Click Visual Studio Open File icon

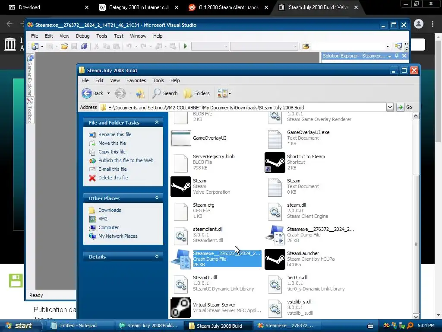tap(64, 46)
